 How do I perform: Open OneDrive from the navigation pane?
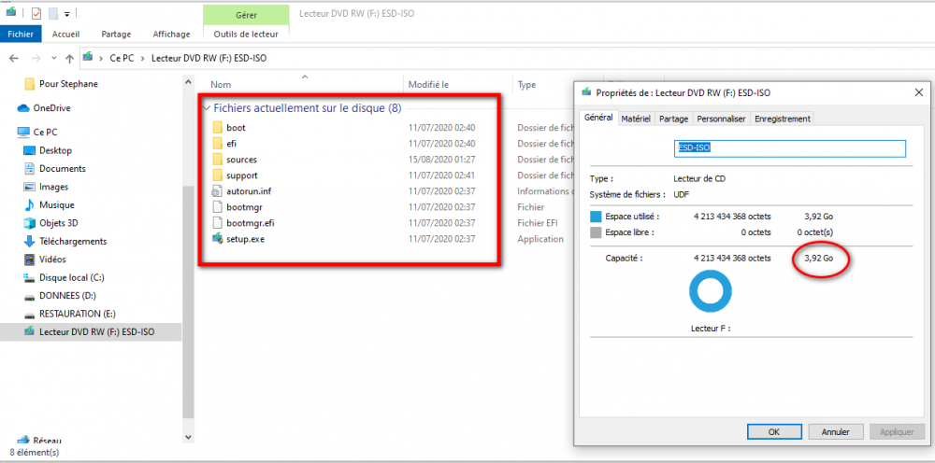51,107
